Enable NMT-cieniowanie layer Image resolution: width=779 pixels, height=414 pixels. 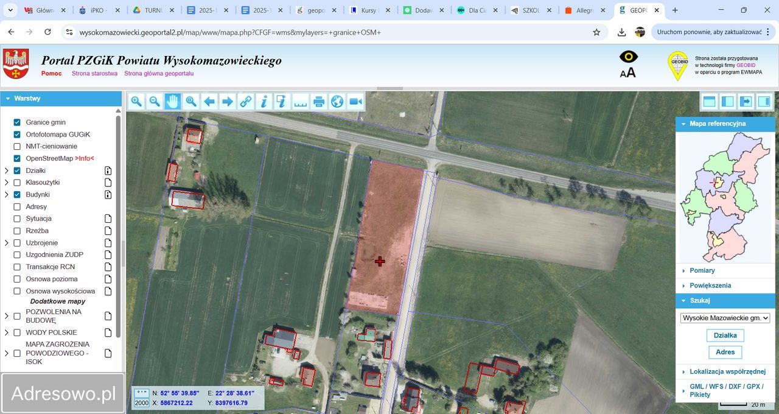(17, 147)
